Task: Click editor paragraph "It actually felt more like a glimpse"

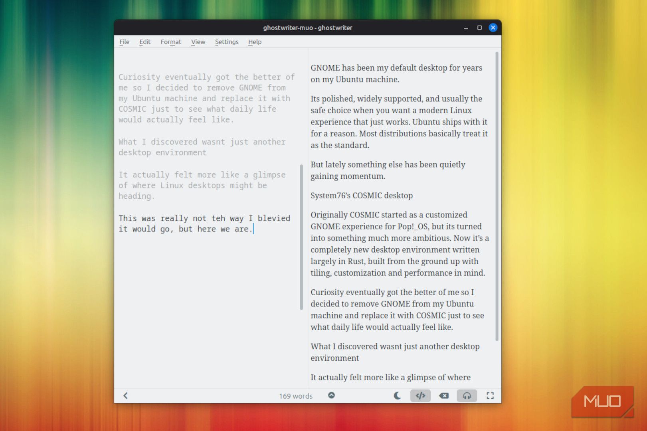Action: (x=202, y=185)
